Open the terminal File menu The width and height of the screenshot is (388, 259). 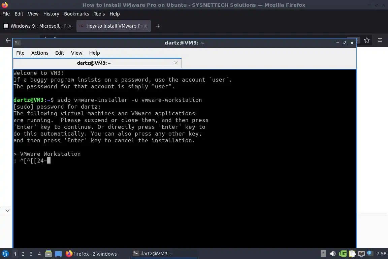click(x=20, y=53)
